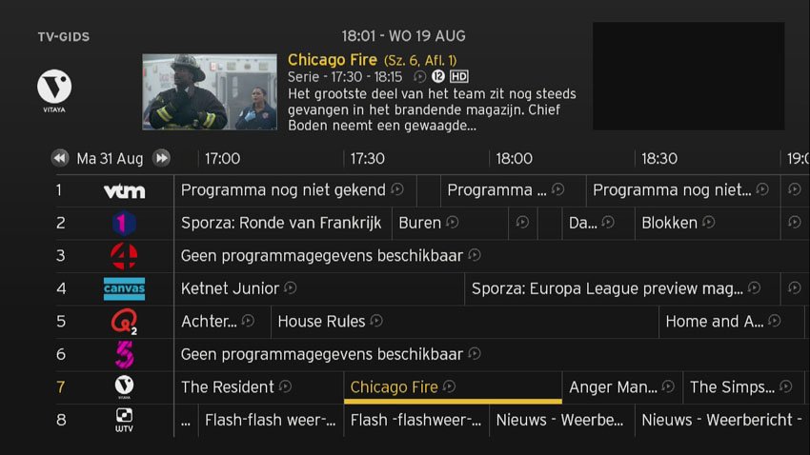The image size is (810, 455).
Task: Select The Resident on channel 7
Action: [259, 386]
